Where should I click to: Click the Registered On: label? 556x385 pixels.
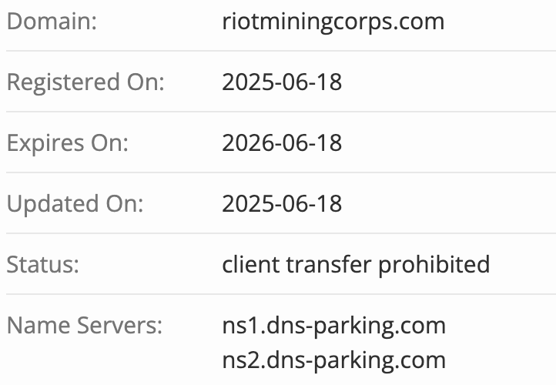coord(85,83)
